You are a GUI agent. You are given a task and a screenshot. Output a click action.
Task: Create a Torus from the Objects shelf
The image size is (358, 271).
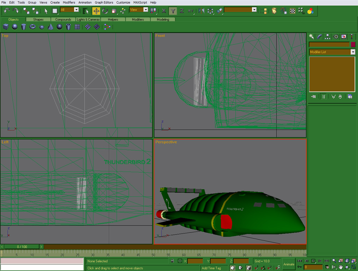click(x=33, y=27)
